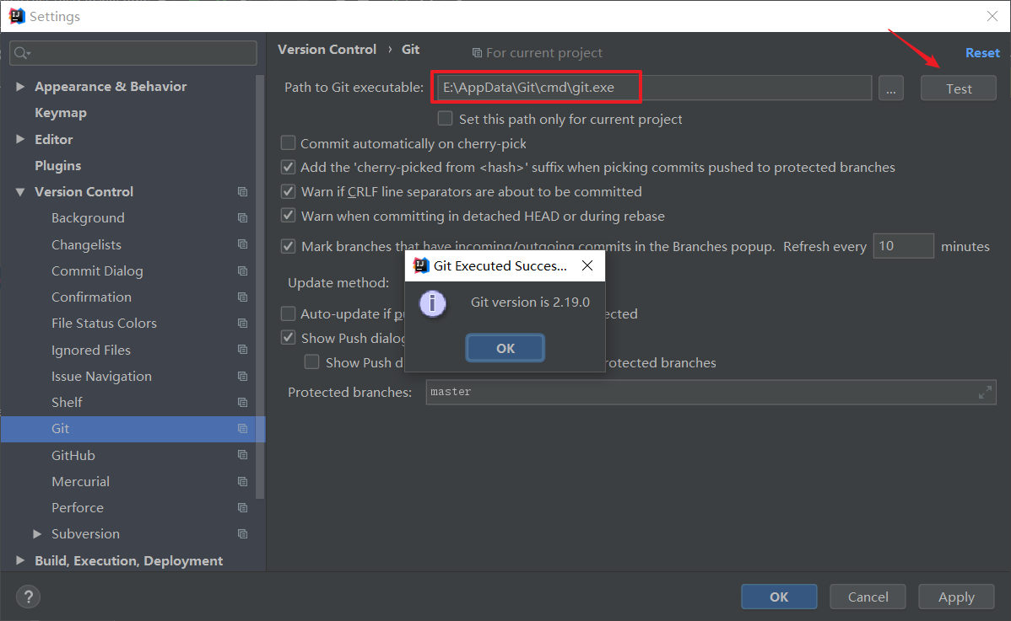The height and width of the screenshot is (621, 1011).
Task: Click the project-level icon beside Changelists
Action: pyautogui.click(x=242, y=244)
